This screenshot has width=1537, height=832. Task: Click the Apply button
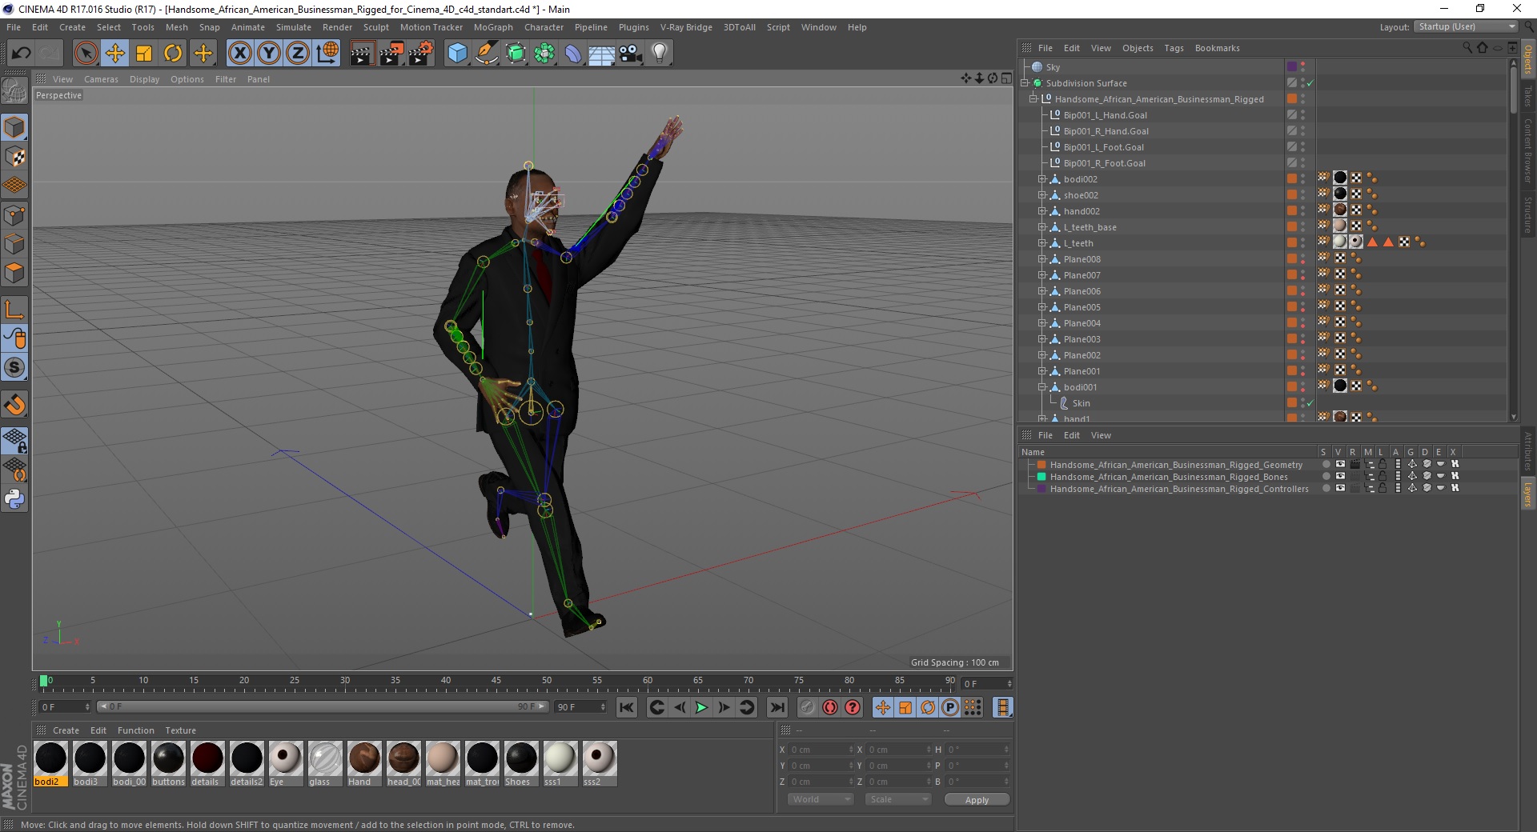click(x=977, y=800)
